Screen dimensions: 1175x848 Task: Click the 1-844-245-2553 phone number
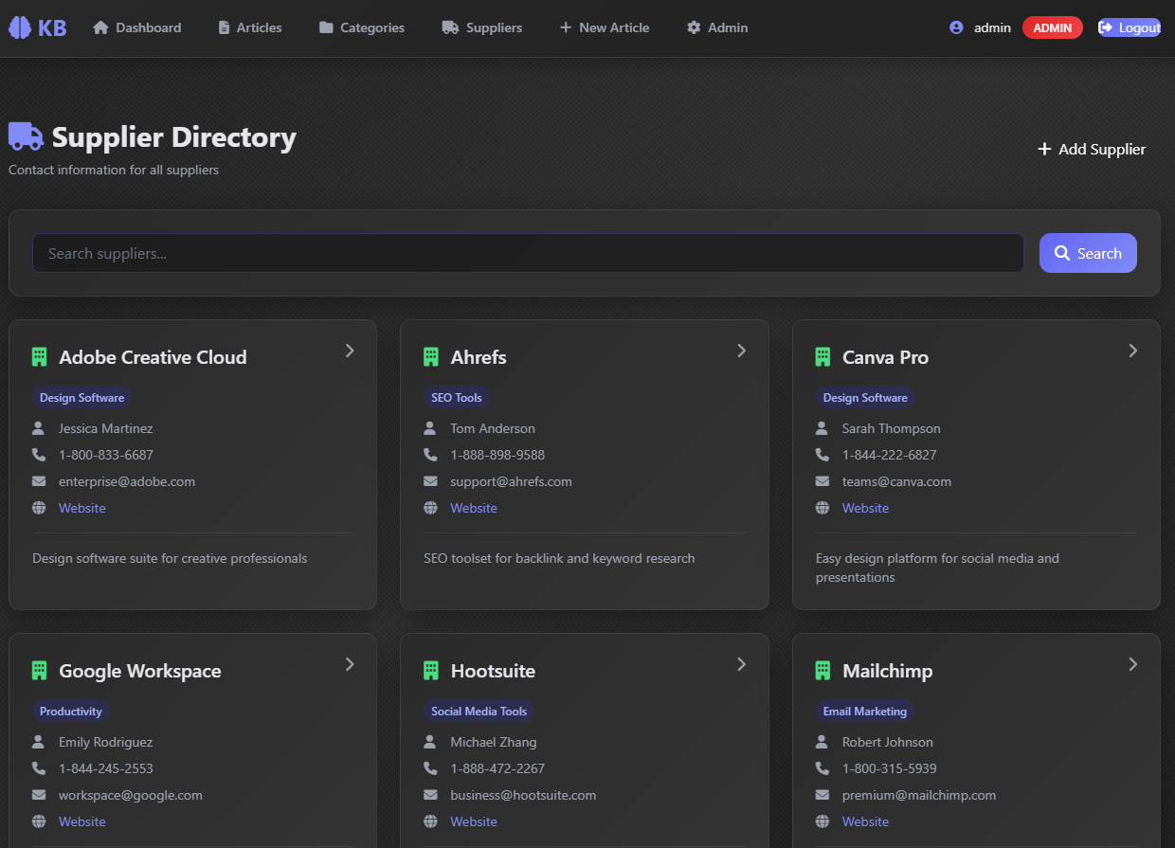click(106, 768)
